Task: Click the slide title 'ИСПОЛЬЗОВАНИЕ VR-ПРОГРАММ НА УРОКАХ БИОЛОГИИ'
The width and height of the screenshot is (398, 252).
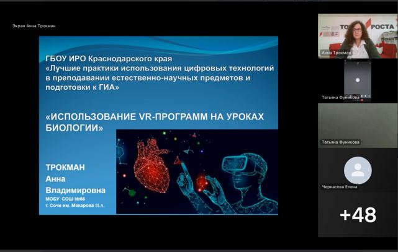Action: point(155,122)
